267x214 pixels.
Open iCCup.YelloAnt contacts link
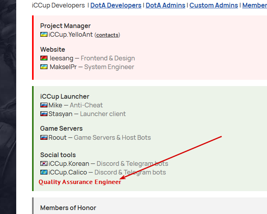(107, 35)
